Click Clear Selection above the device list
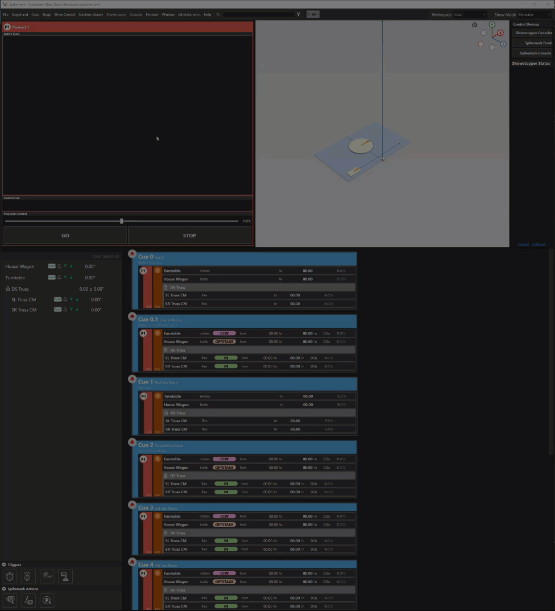 pos(105,256)
